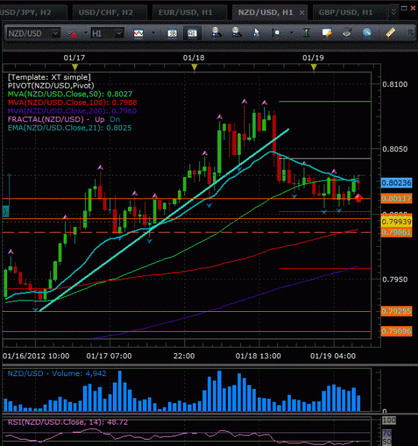Image resolution: width=418 pixels, height=446 pixels.
Task: Click the note with pencil icon
Action: click(327, 33)
